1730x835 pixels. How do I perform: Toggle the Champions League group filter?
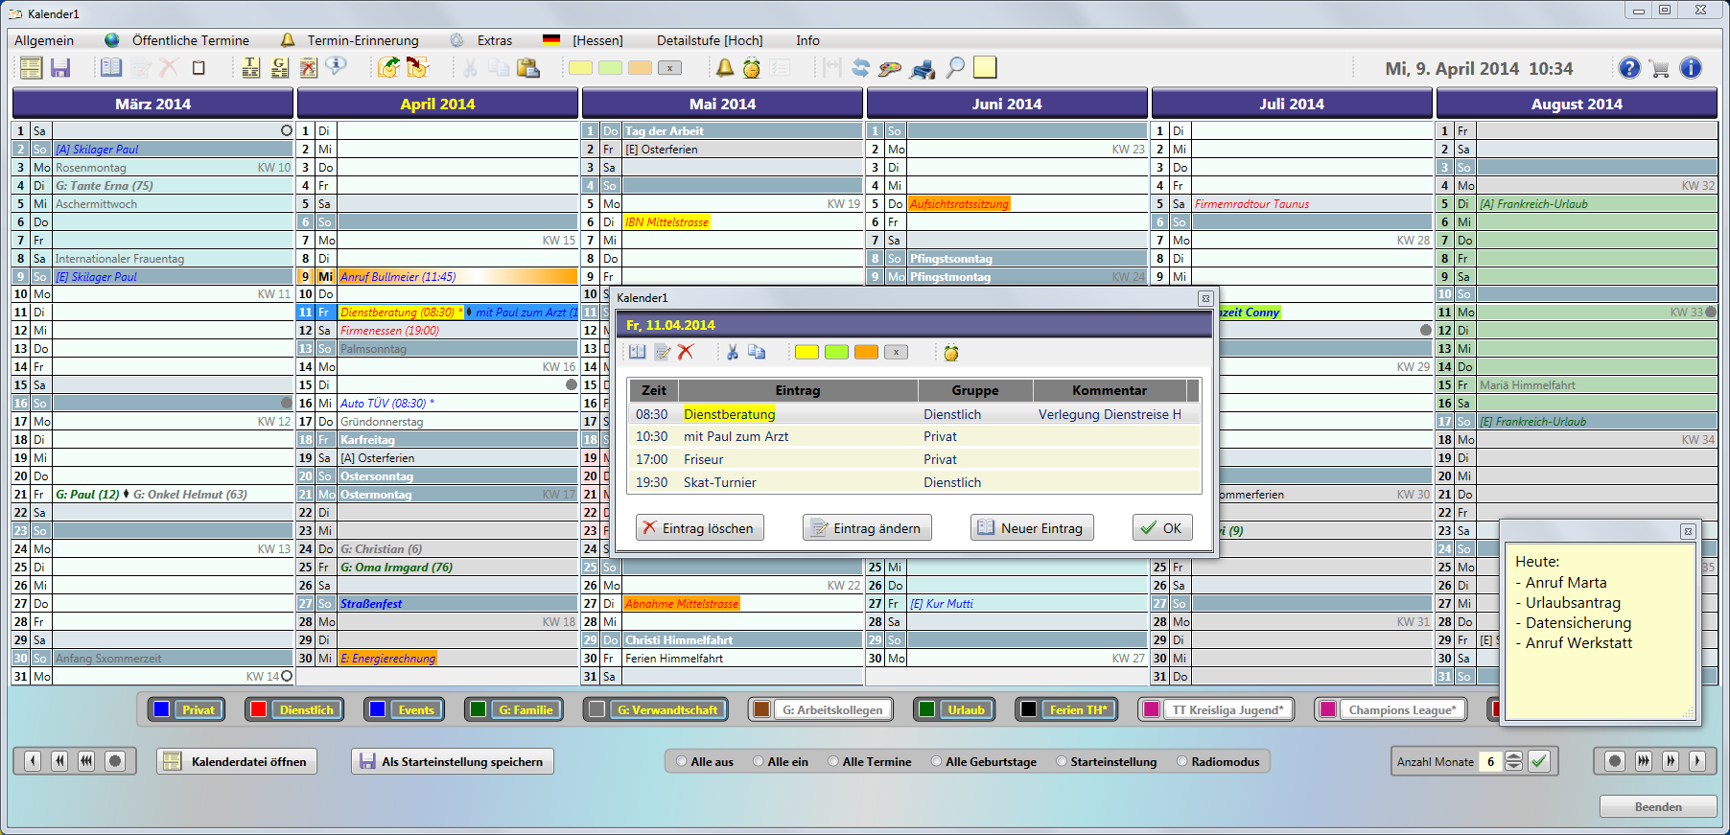[x=1391, y=709]
